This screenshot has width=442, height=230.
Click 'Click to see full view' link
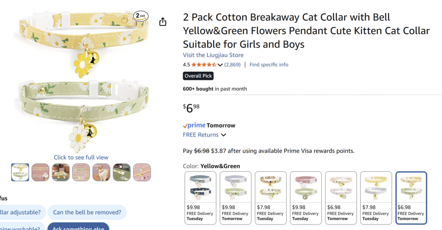tap(81, 157)
